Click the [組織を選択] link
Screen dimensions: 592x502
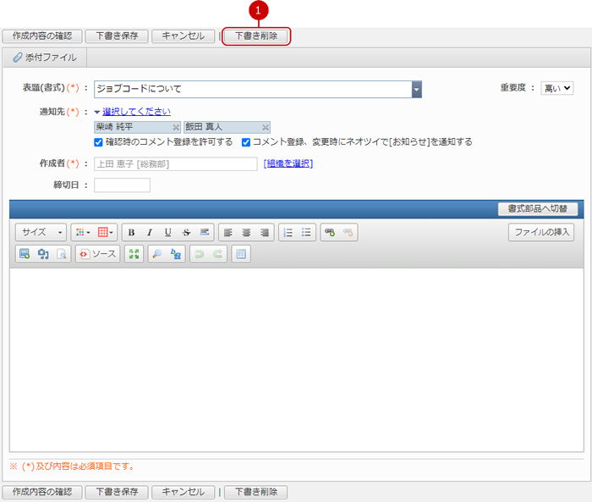(288, 163)
